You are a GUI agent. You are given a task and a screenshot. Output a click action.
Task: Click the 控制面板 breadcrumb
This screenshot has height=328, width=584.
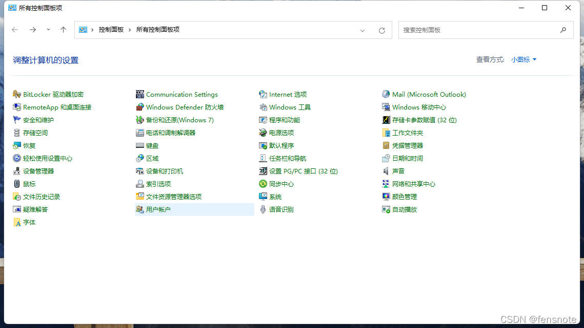click(x=111, y=30)
